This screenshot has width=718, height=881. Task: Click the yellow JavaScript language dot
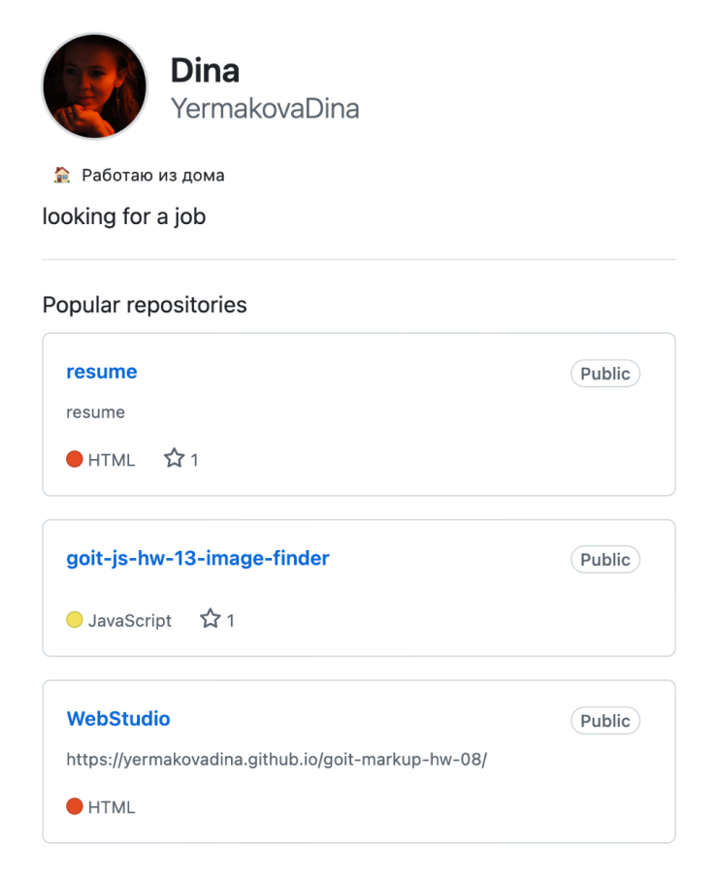[x=75, y=620]
